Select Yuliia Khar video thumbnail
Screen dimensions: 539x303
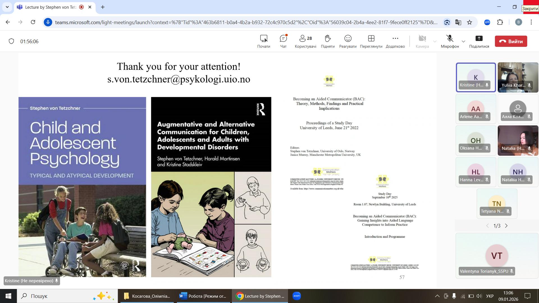pyautogui.click(x=518, y=77)
